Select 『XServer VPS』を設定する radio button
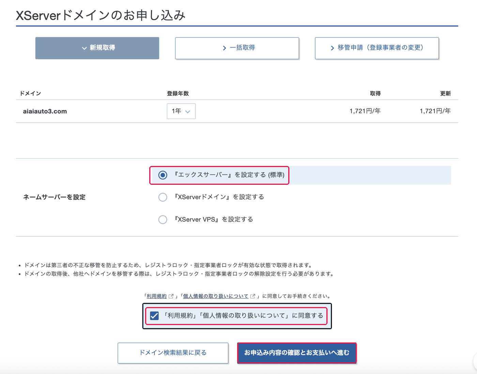 click(x=163, y=220)
